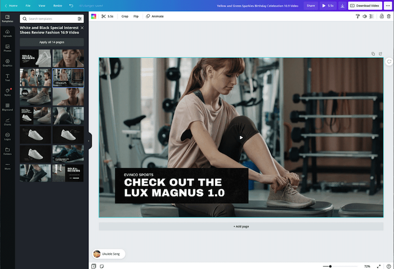Open the page grid view icon
The image size is (394, 269).
(x=93, y=266)
